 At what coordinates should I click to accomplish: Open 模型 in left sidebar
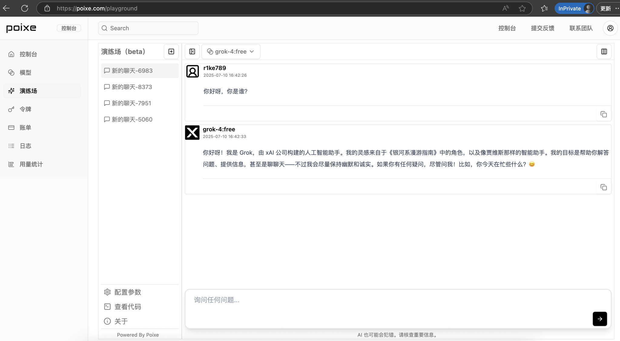pyautogui.click(x=42, y=72)
